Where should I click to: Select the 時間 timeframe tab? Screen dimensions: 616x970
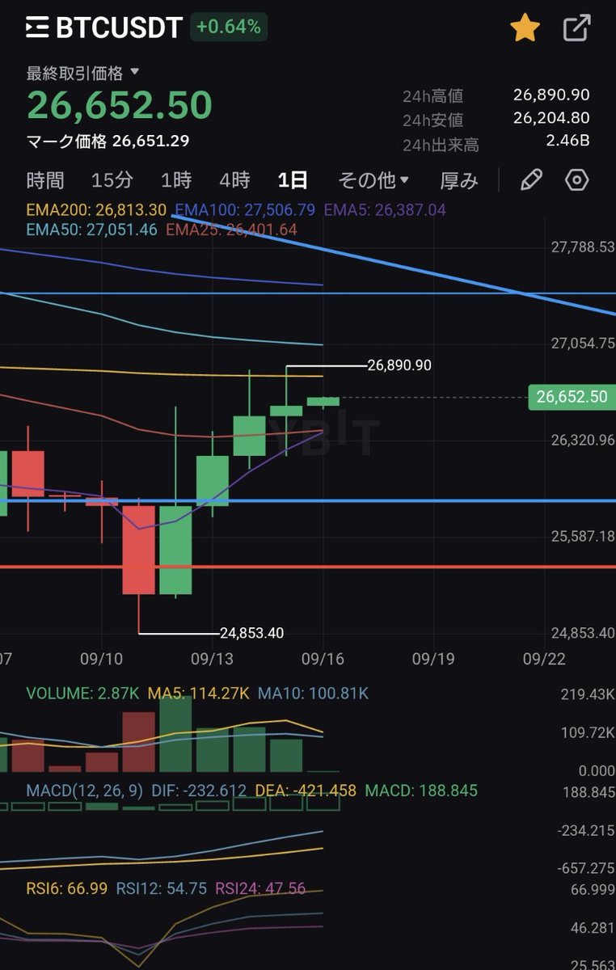[x=45, y=179]
